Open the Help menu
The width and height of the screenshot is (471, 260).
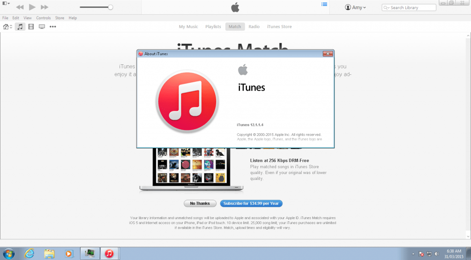[73, 18]
